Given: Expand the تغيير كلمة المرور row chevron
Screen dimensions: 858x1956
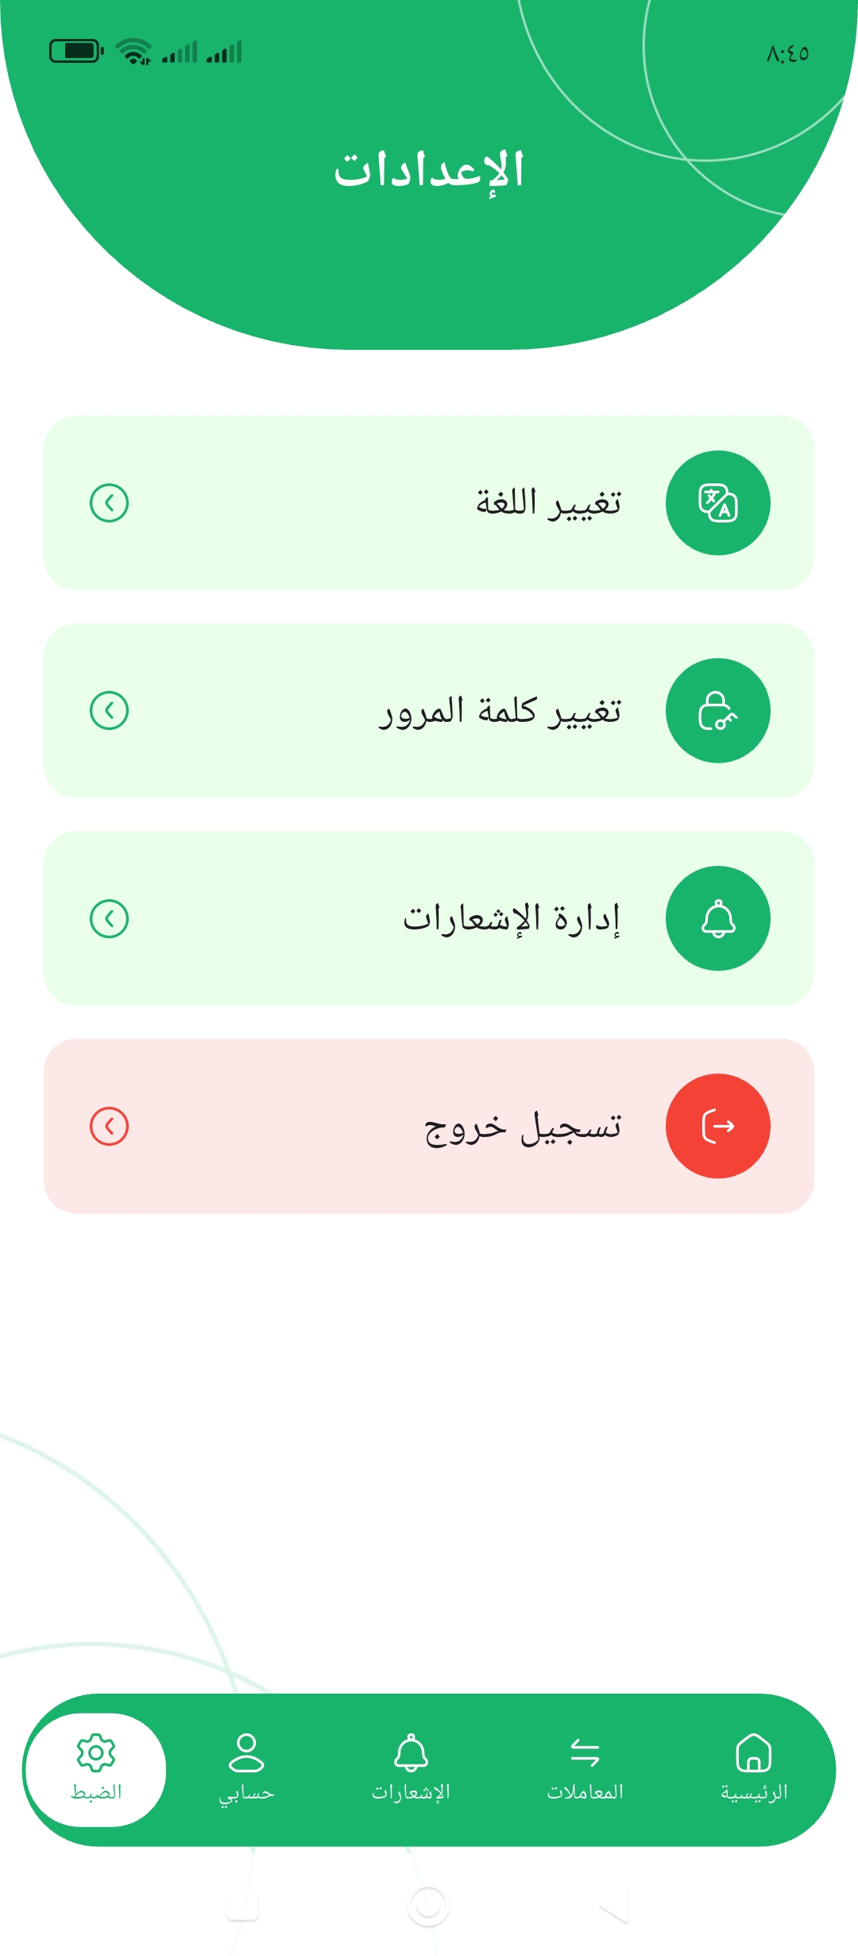Looking at the screenshot, I should click(110, 710).
